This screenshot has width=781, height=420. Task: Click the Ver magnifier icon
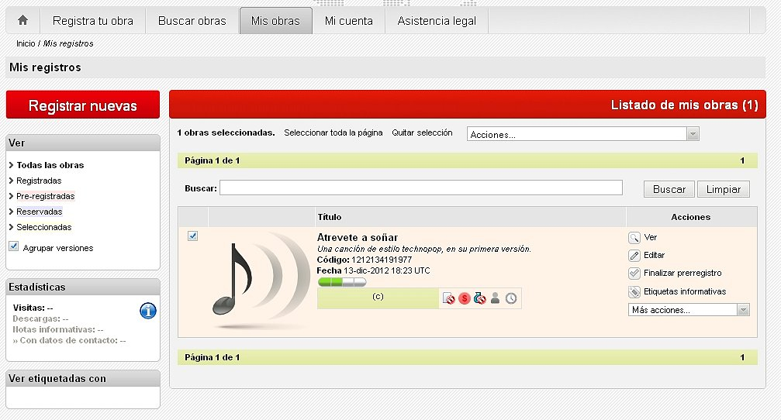pyautogui.click(x=634, y=238)
